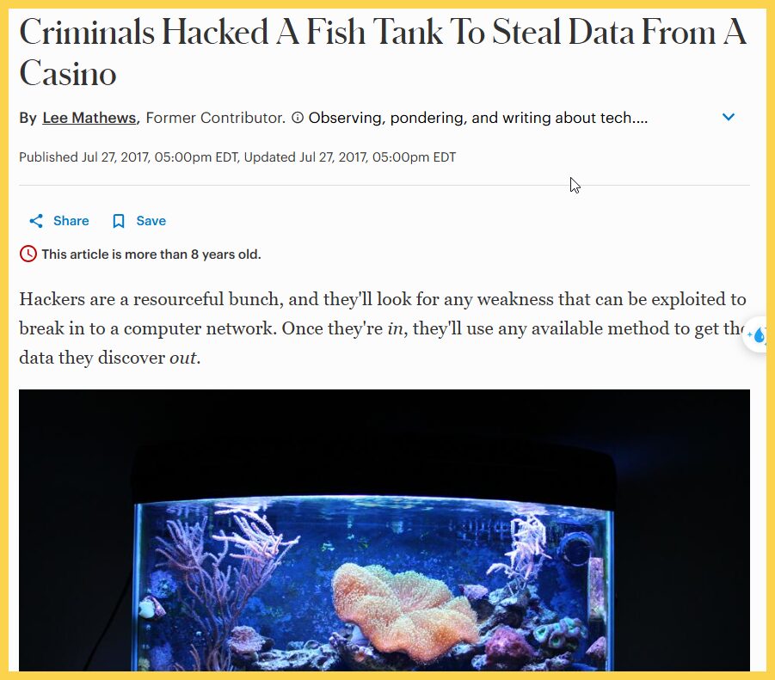
Task: Click the article headline about the fish tank
Action: [x=383, y=52]
